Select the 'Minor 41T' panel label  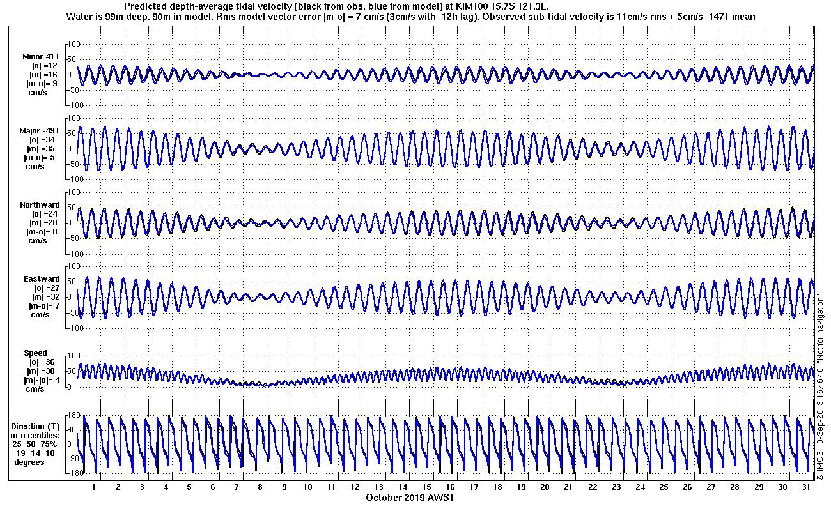coord(42,57)
